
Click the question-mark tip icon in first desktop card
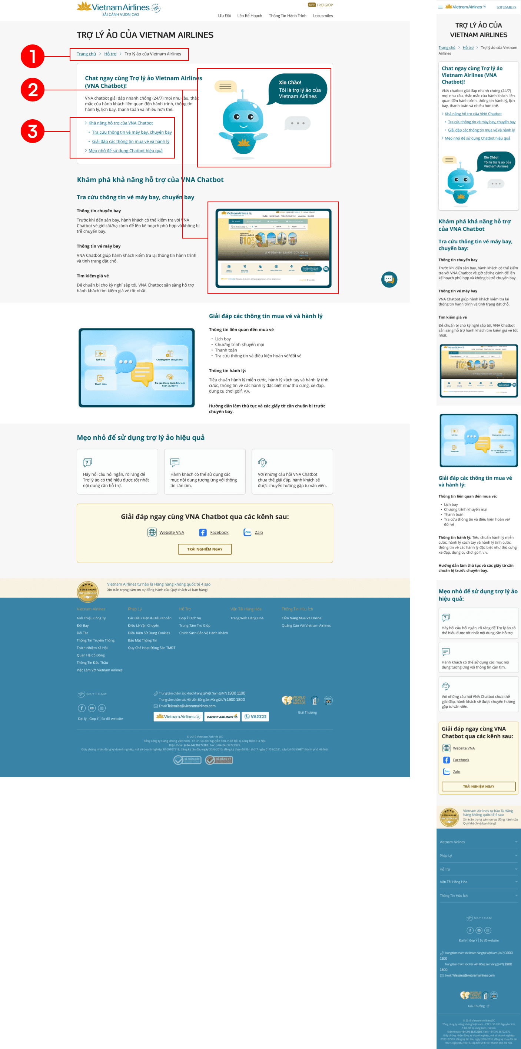(x=87, y=462)
